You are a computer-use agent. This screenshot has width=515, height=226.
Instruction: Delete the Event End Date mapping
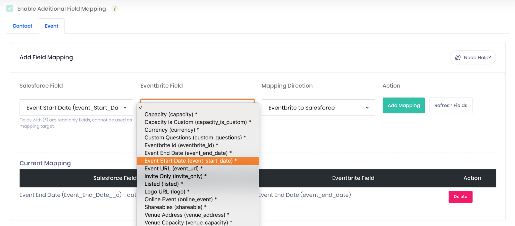460,197
